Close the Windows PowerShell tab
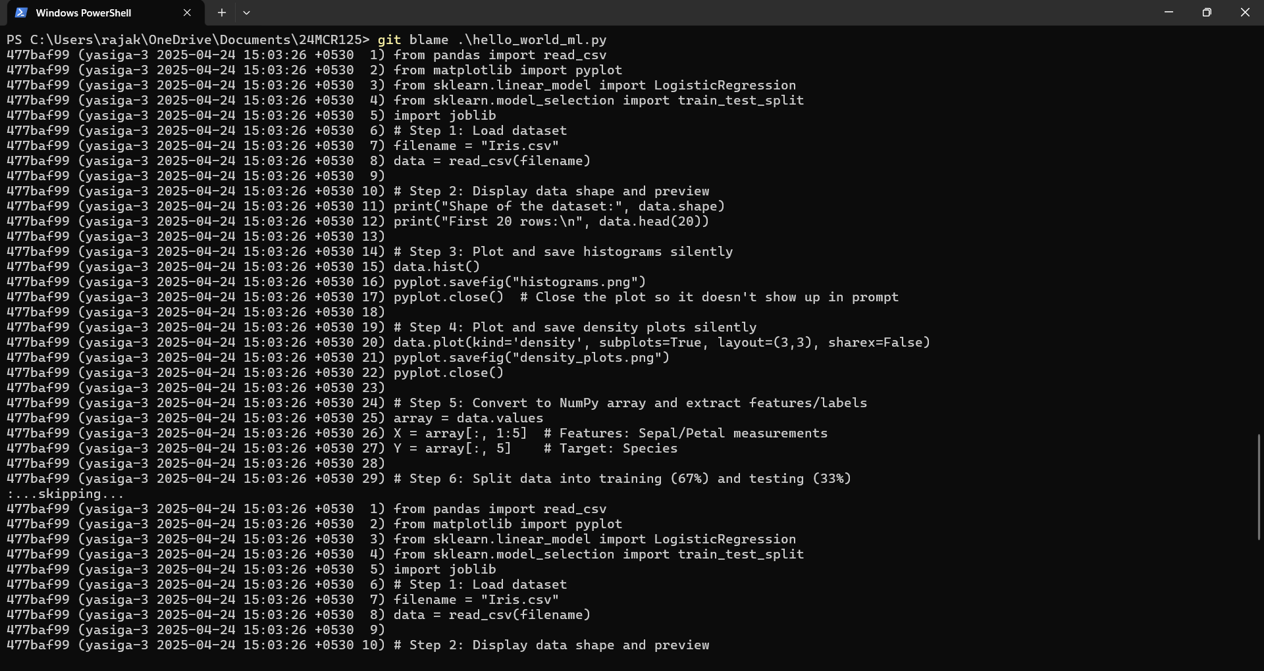 [187, 12]
